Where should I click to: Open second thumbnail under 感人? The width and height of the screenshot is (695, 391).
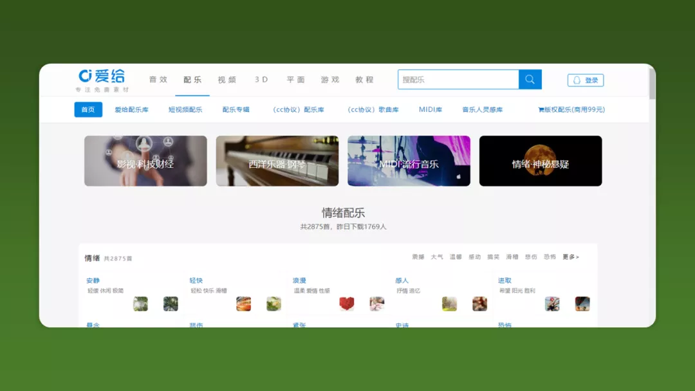pyautogui.click(x=479, y=304)
